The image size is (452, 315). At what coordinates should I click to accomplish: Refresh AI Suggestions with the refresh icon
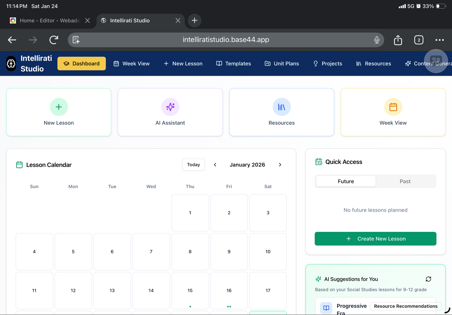[428, 279]
